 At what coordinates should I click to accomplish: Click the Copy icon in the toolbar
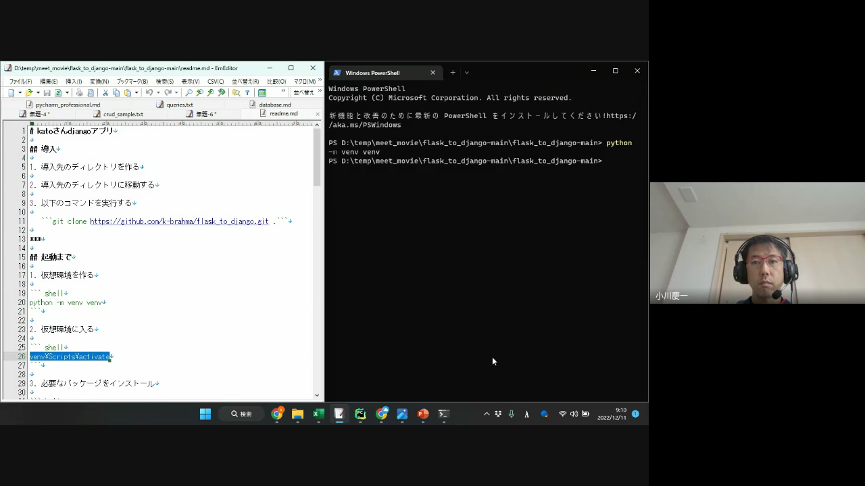pos(116,92)
